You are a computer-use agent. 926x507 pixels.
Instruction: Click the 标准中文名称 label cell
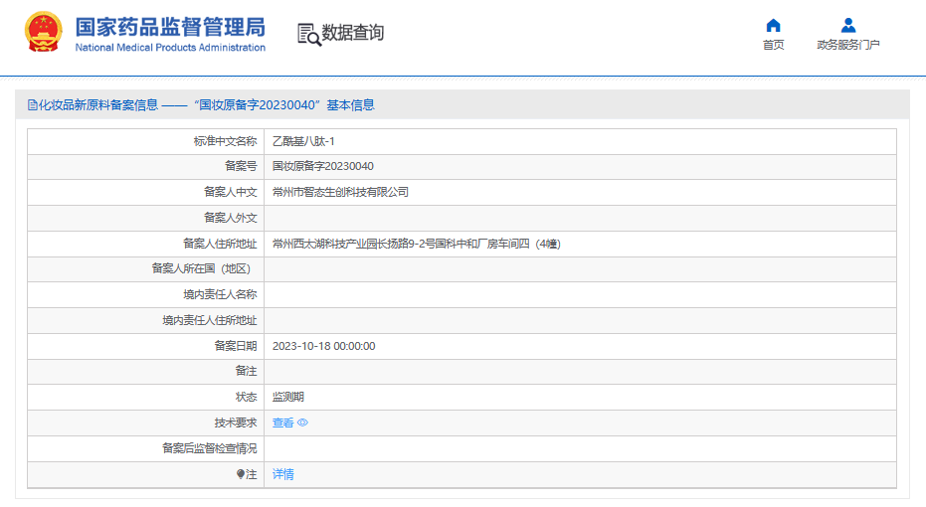point(146,141)
